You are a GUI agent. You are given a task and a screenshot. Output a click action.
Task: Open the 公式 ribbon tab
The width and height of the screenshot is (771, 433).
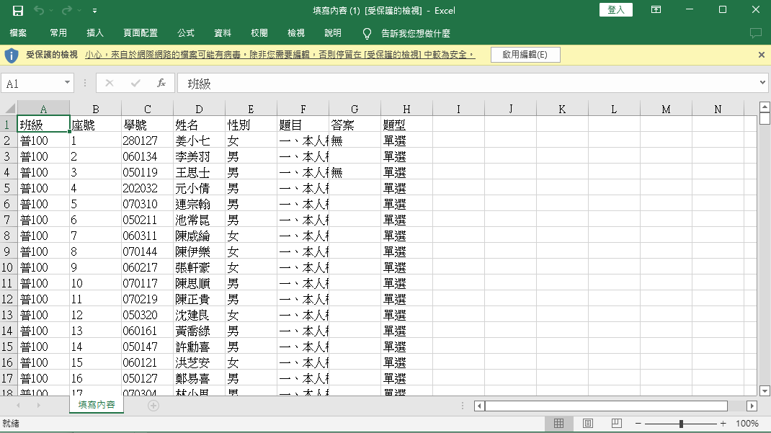[186, 33]
